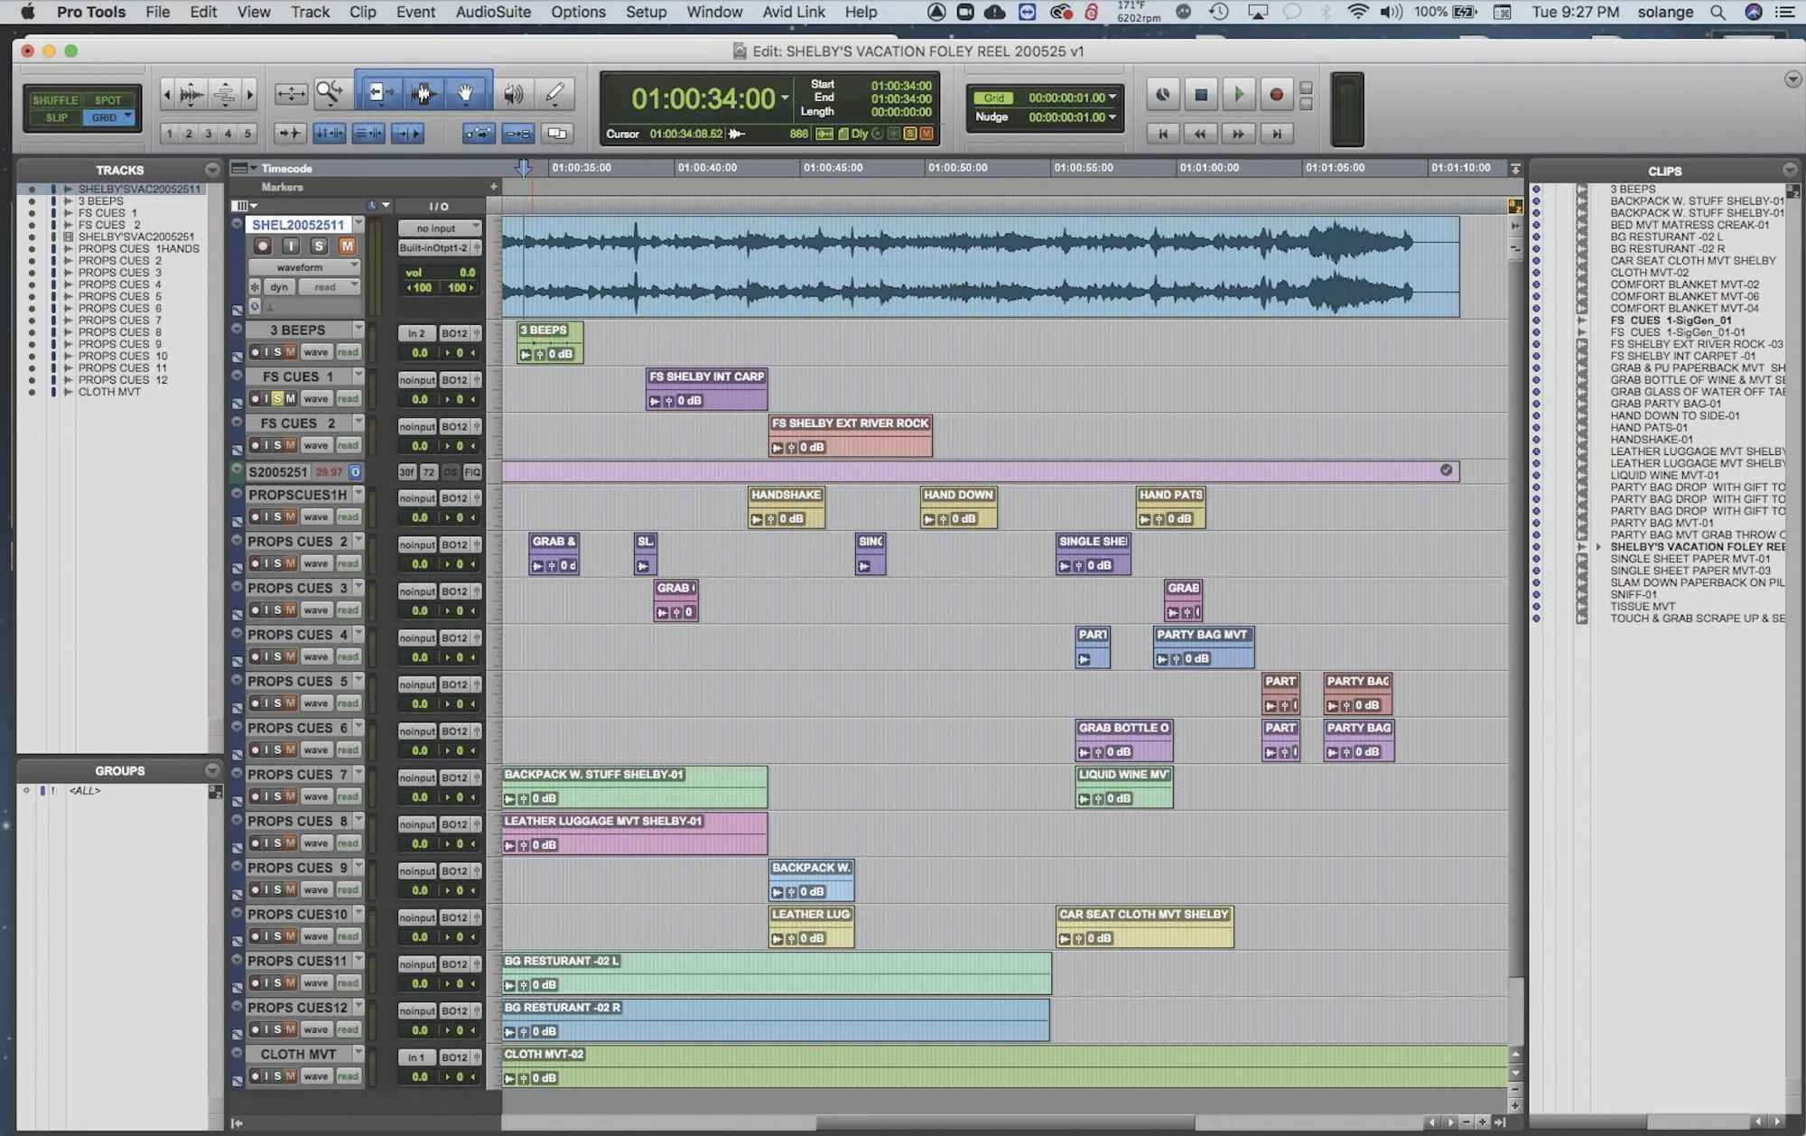
Task: Click the Record button in transport
Action: pos(1276,94)
